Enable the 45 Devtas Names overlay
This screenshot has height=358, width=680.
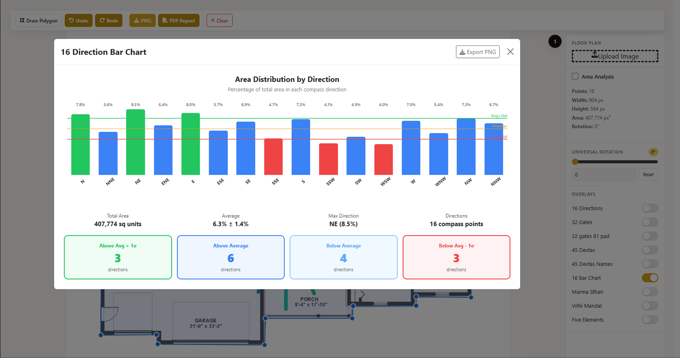pos(649,264)
